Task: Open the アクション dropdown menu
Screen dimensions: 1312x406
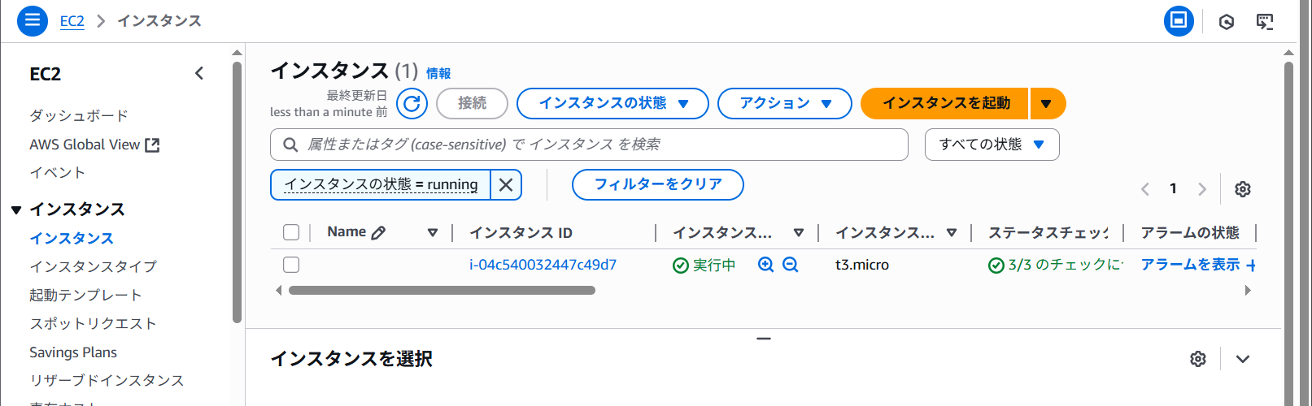Action: coord(784,103)
